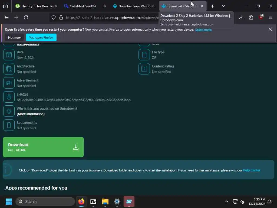Close the CollabNet SearXNG tab
Image resolution: width=277 pixels, height=208 pixels.
(x=105, y=6)
